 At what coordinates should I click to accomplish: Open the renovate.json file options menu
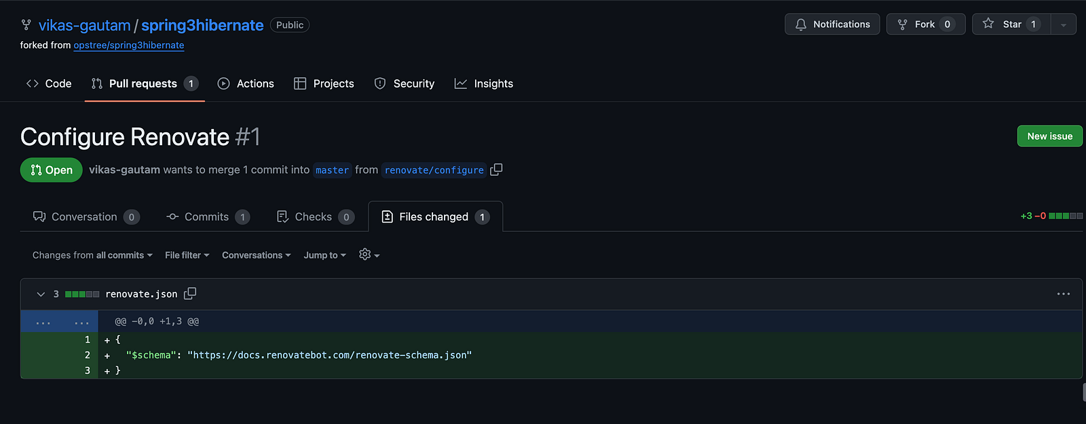coord(1063,294)
